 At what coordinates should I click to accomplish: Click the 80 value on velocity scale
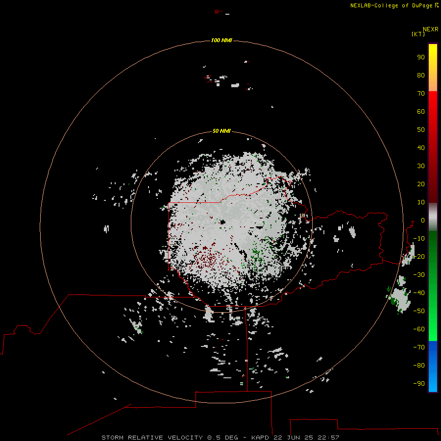[x=421, y=75]
